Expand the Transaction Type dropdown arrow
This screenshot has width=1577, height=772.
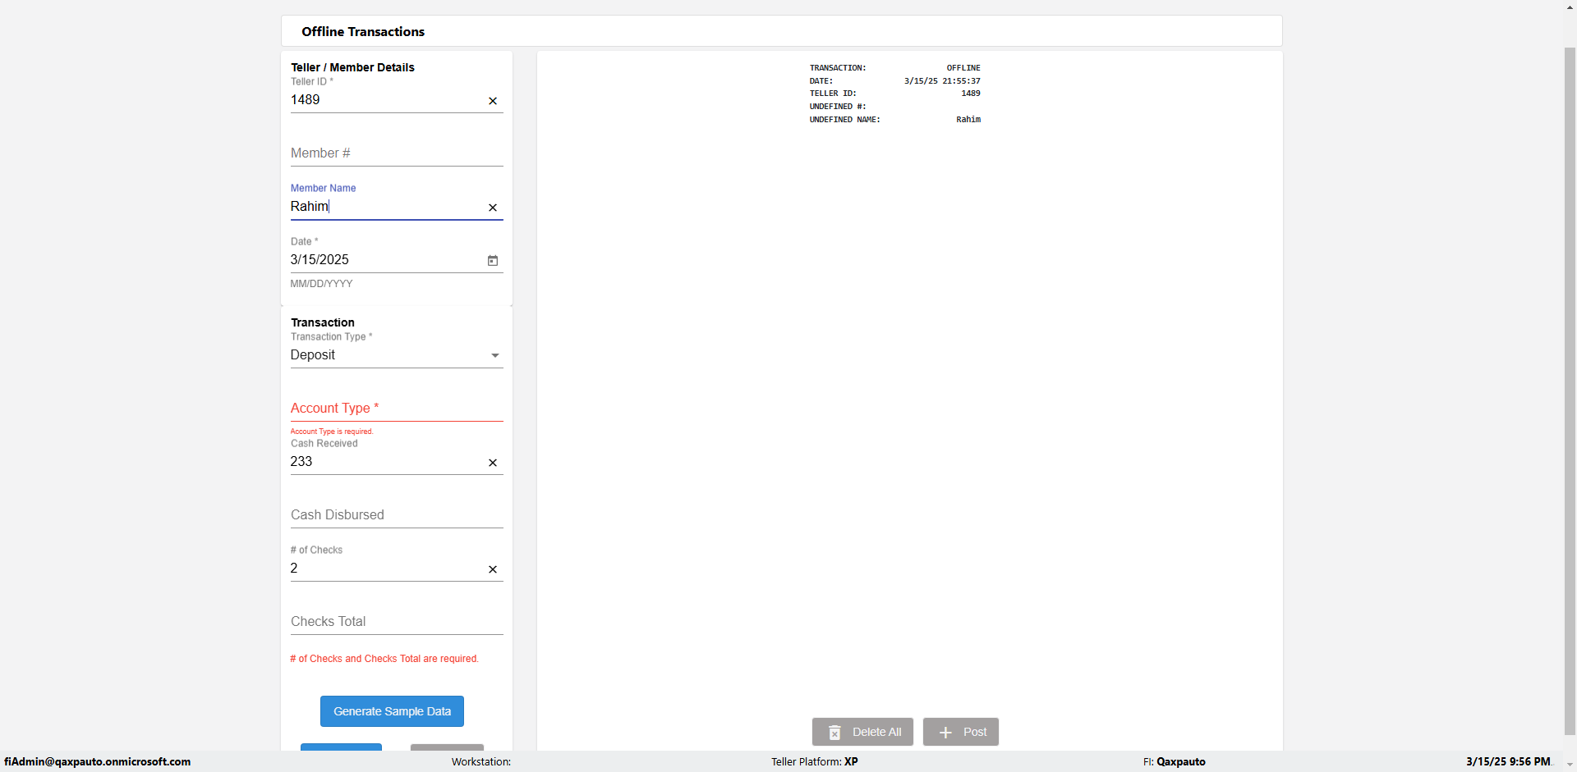click(495, 355)
